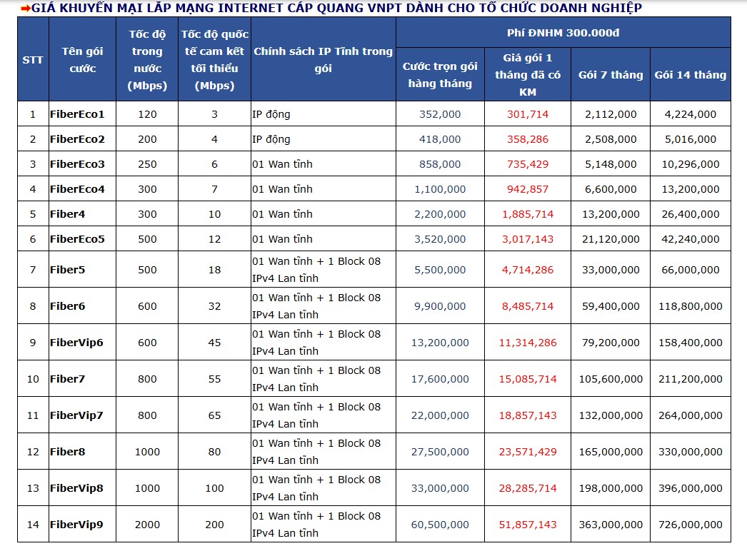This screenshot has width=747, height=546.
Task: Select the 'Phí ĐNHM 300.000đ' header cell
Action: click(x=563, y=33)
